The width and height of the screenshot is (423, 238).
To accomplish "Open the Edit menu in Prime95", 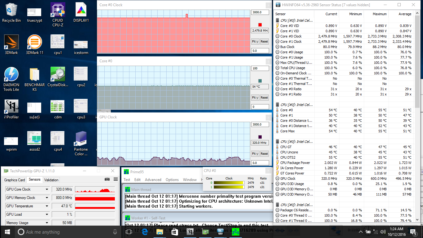I will [137, 180].
